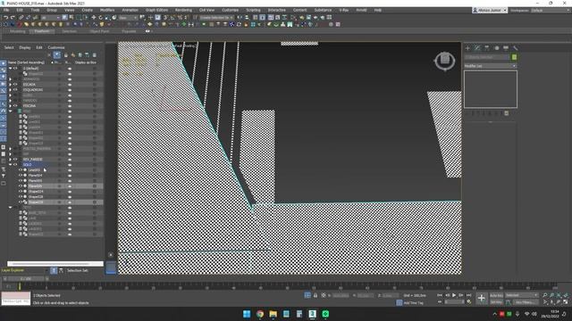Open the Modifiers menu

click(107, 10)
